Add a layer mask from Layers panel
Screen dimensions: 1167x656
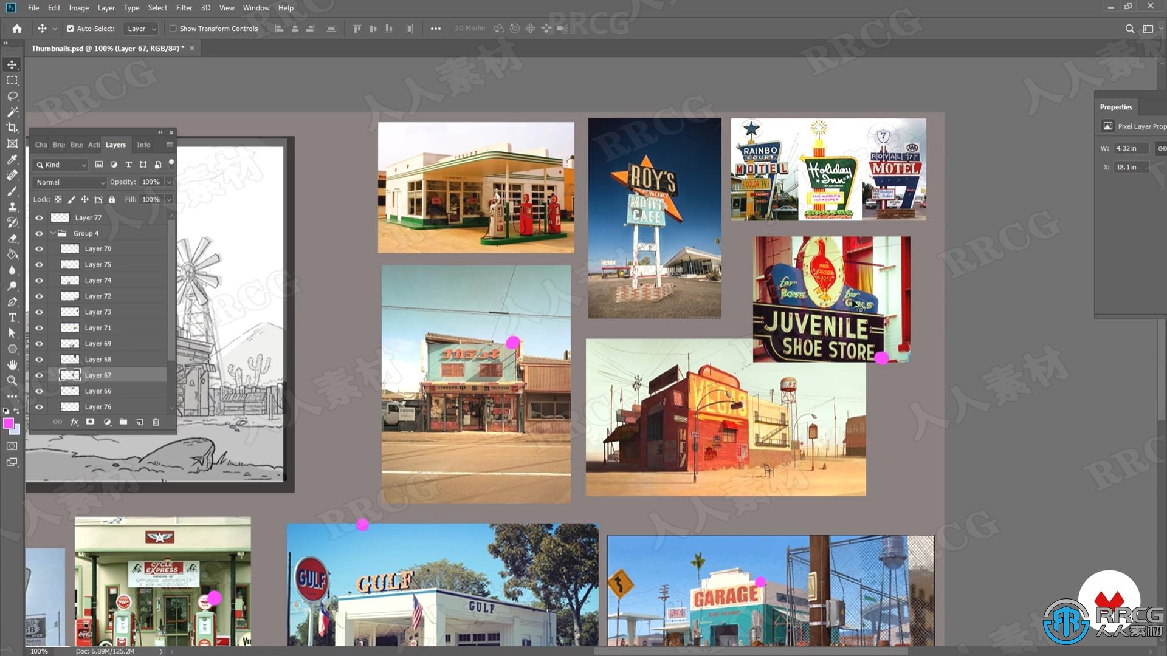90,422
